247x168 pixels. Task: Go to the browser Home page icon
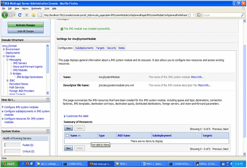click(x=33, y=15)
